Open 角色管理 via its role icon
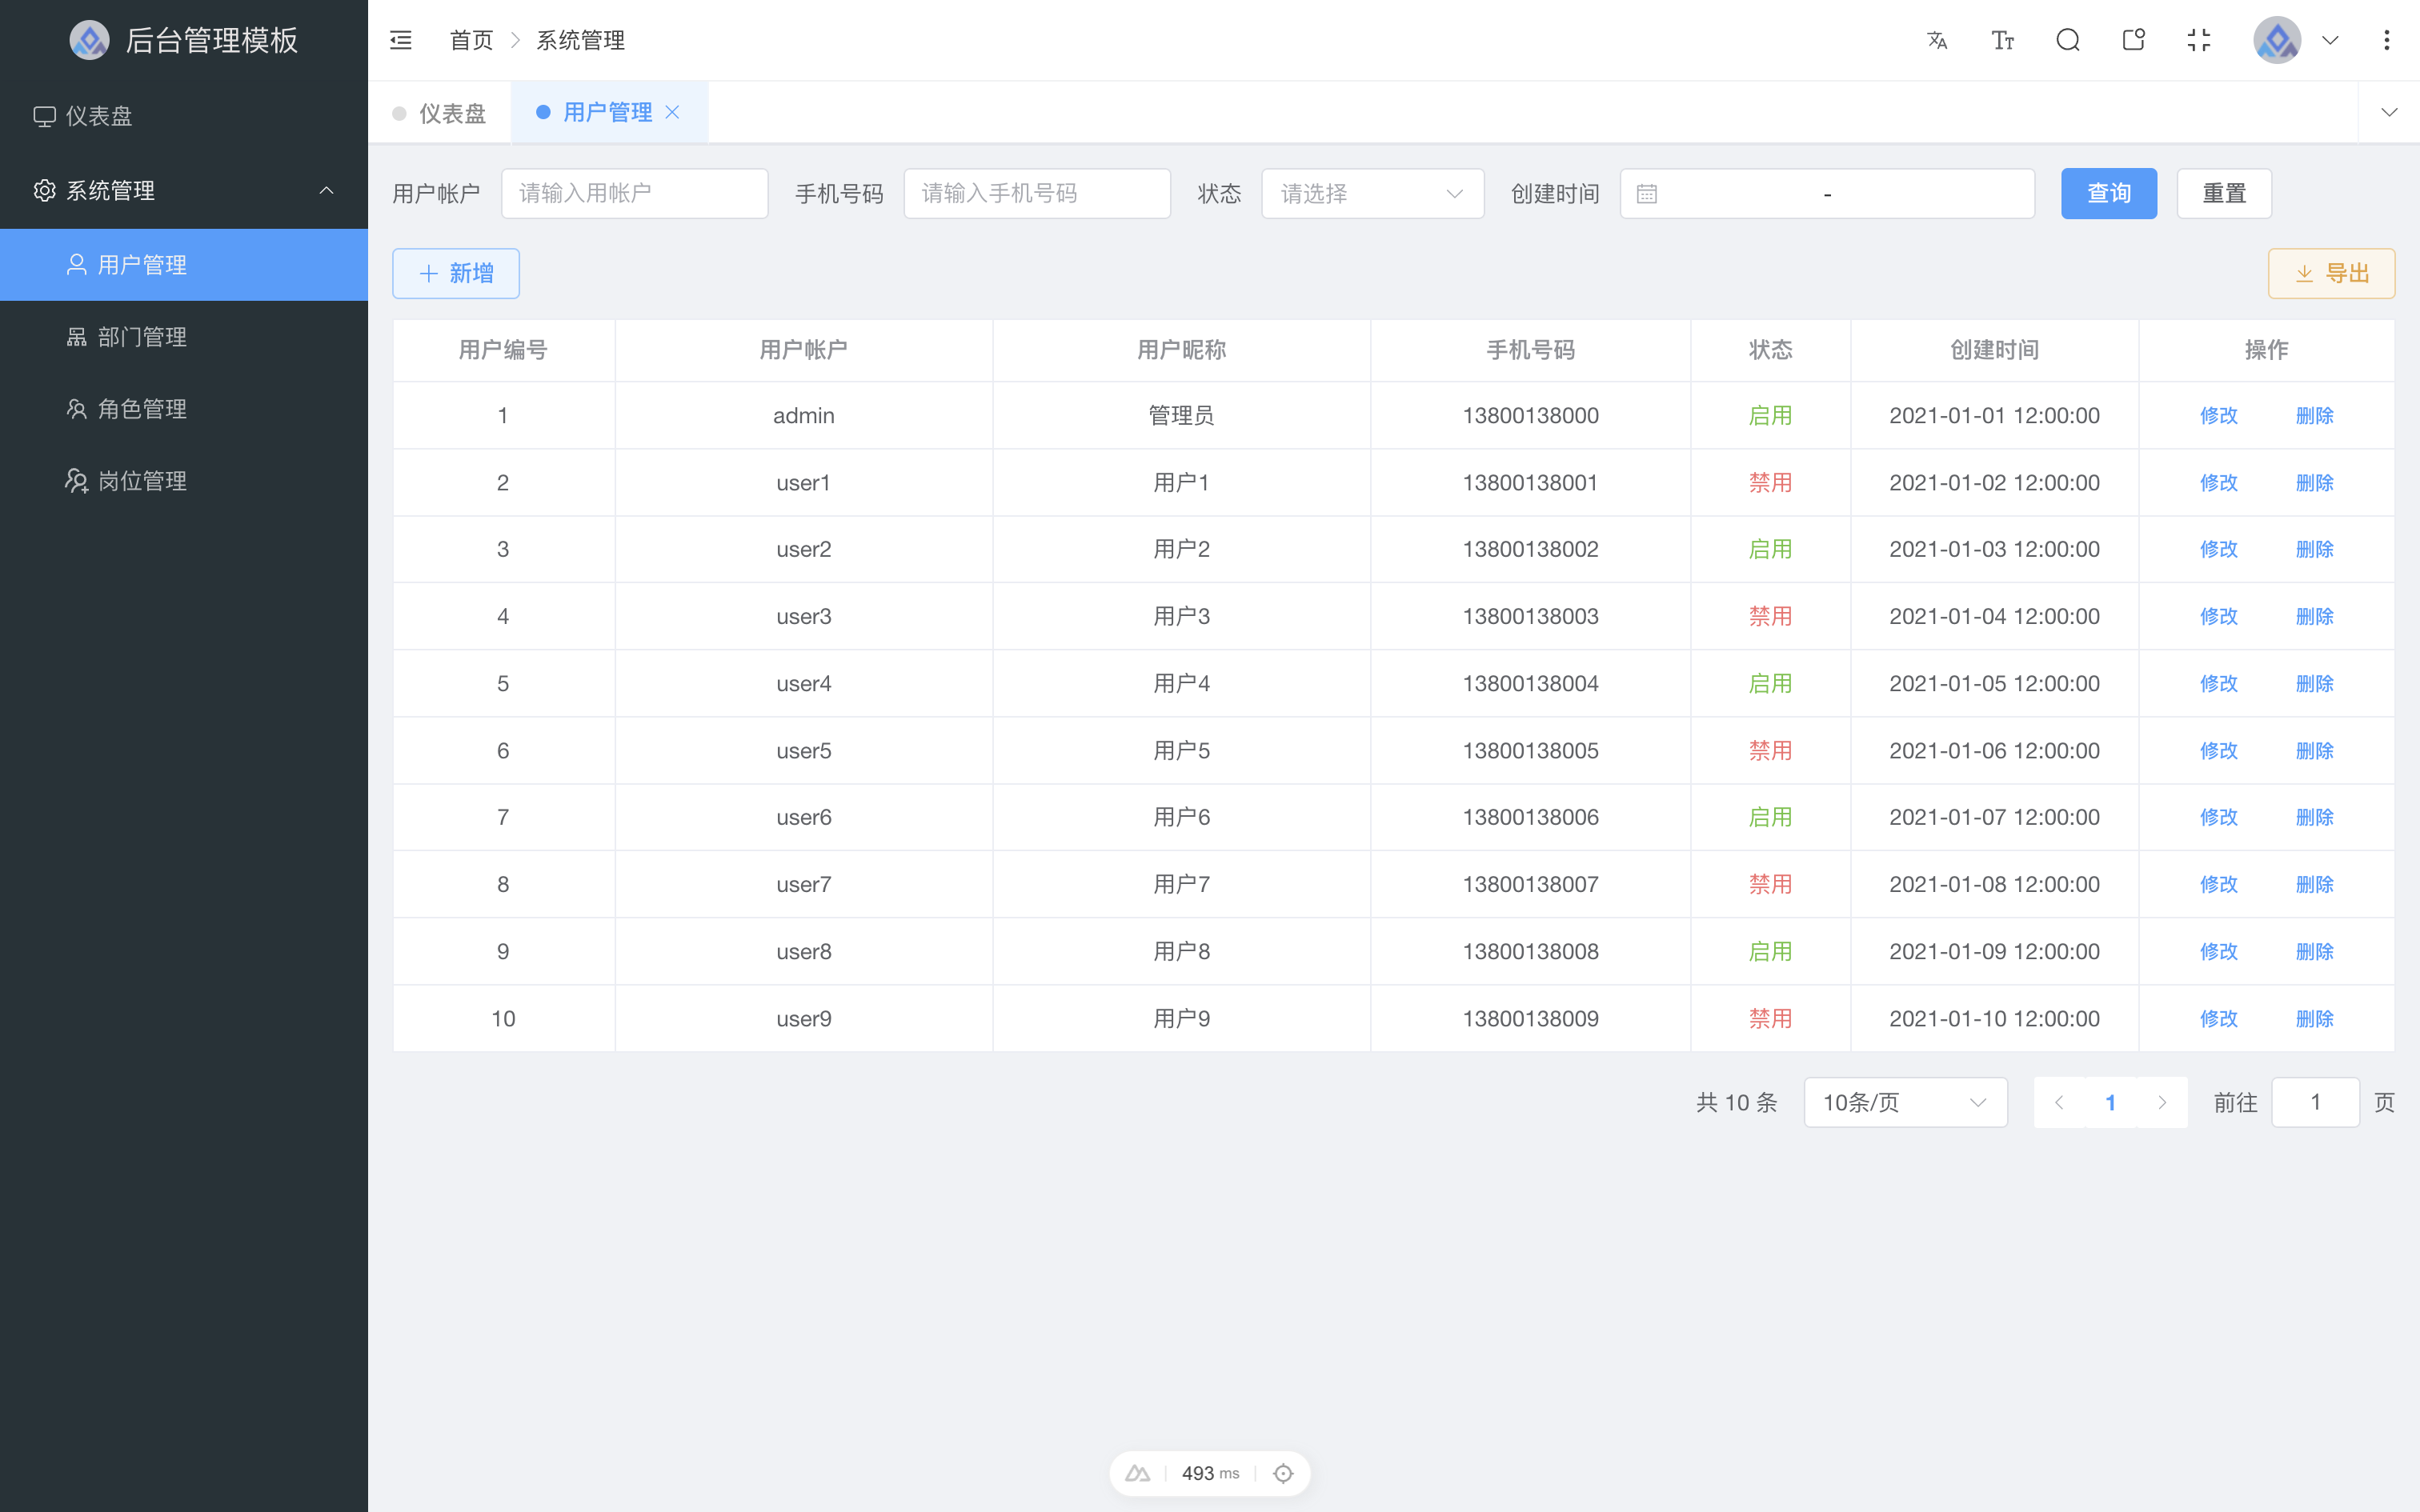 pyautogui.click(x=76, y=408)
